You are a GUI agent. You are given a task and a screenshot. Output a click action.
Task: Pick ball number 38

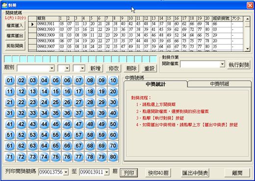click(90, 113)
